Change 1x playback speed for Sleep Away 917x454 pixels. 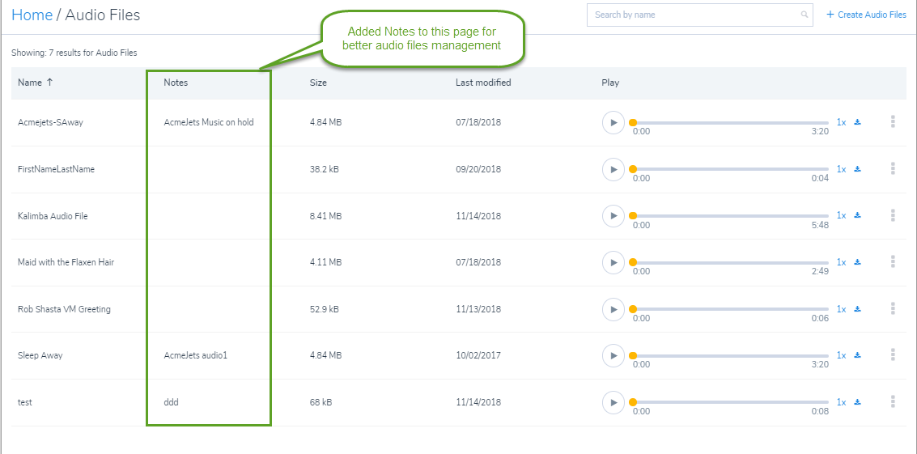(841, 355)
